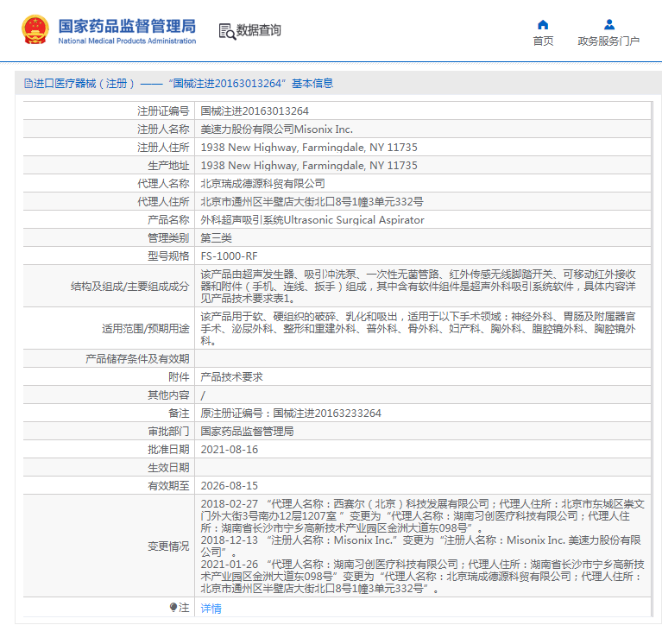This screenshot has height=625, width=662.
Task: Select the 生产地址 address value
Action: click(309, 166)
